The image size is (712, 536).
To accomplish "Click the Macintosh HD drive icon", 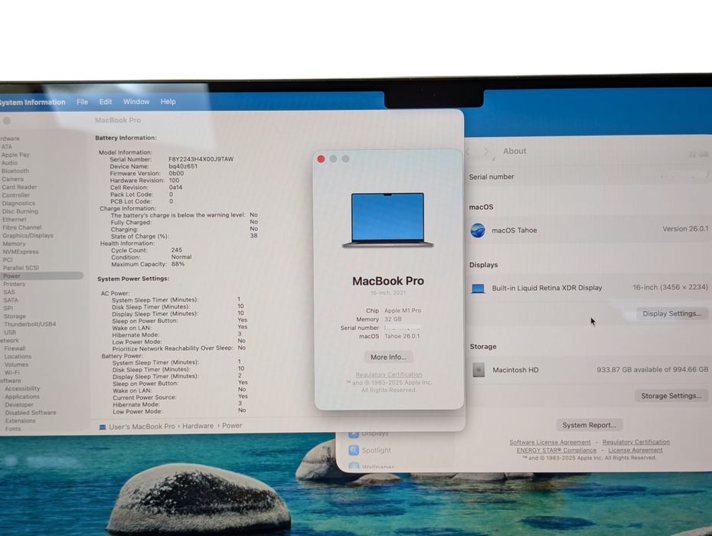I will tap(478, 370).
